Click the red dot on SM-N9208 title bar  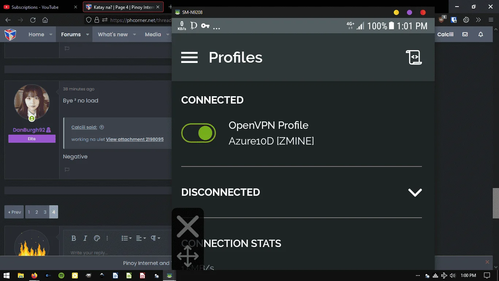point(423,12)
